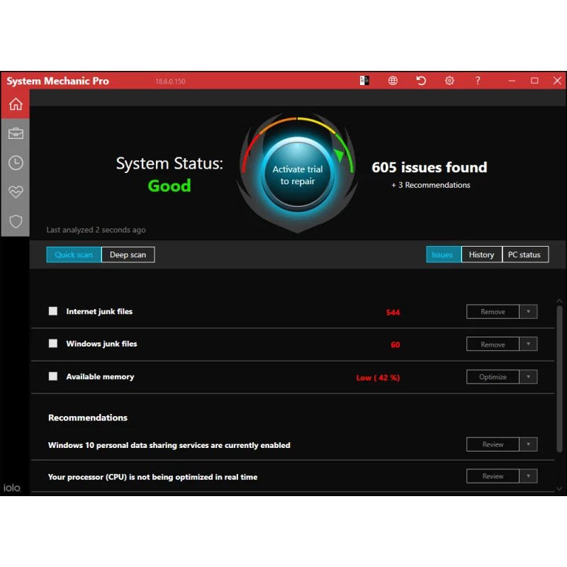Open the shield security icon in sidebar
This screenshot has width=567, height=567.
(x=15, y=221)
